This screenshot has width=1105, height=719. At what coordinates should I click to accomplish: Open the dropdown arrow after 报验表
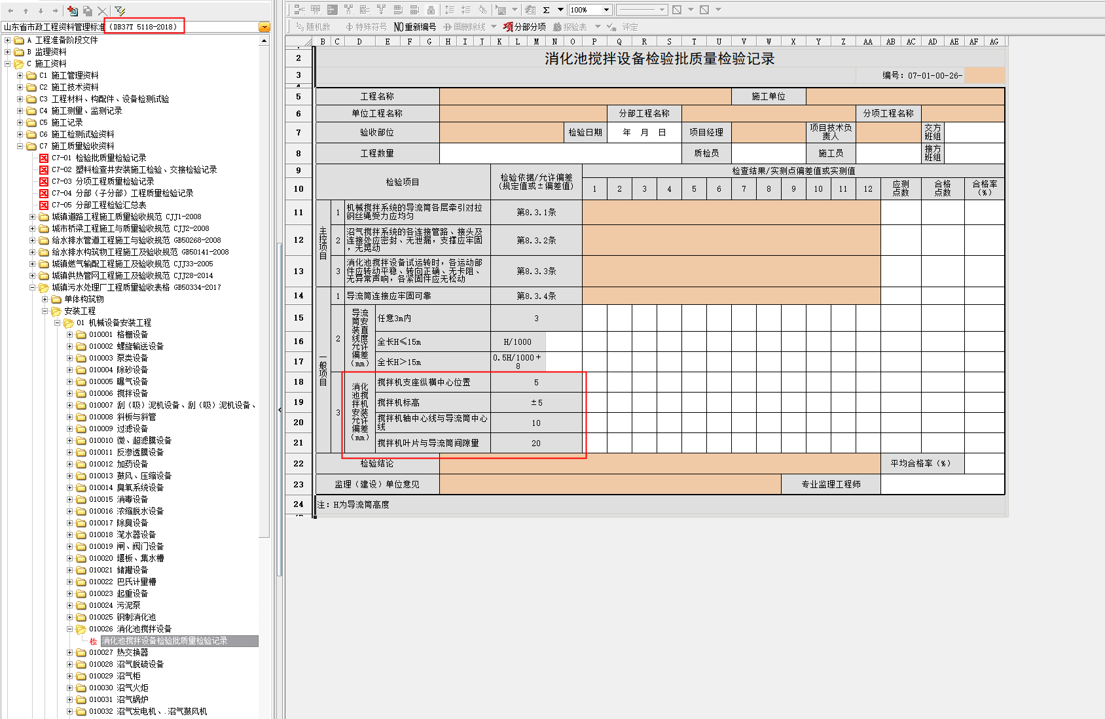[x=596, y=27]
